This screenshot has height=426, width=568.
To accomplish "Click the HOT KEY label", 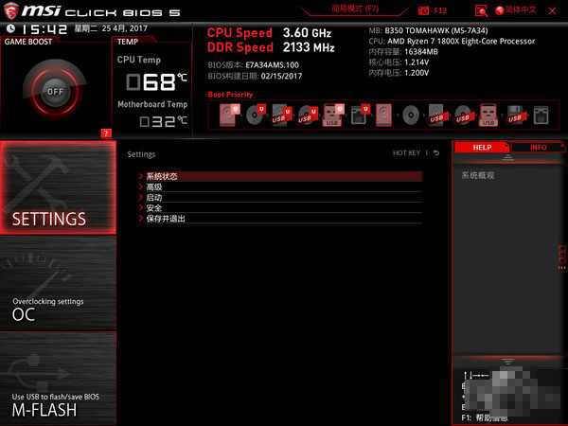I will pos(406,152).
